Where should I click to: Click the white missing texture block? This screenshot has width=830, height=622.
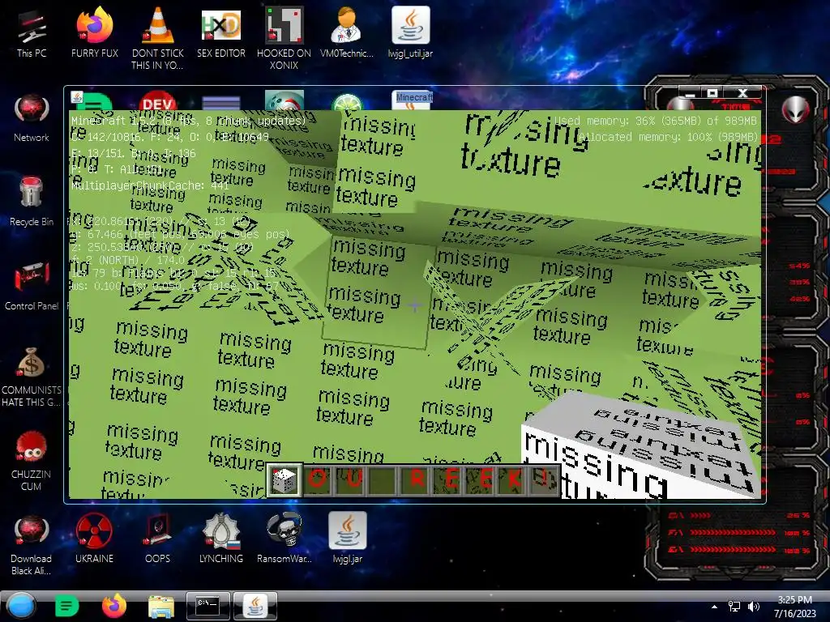point(640,447)
